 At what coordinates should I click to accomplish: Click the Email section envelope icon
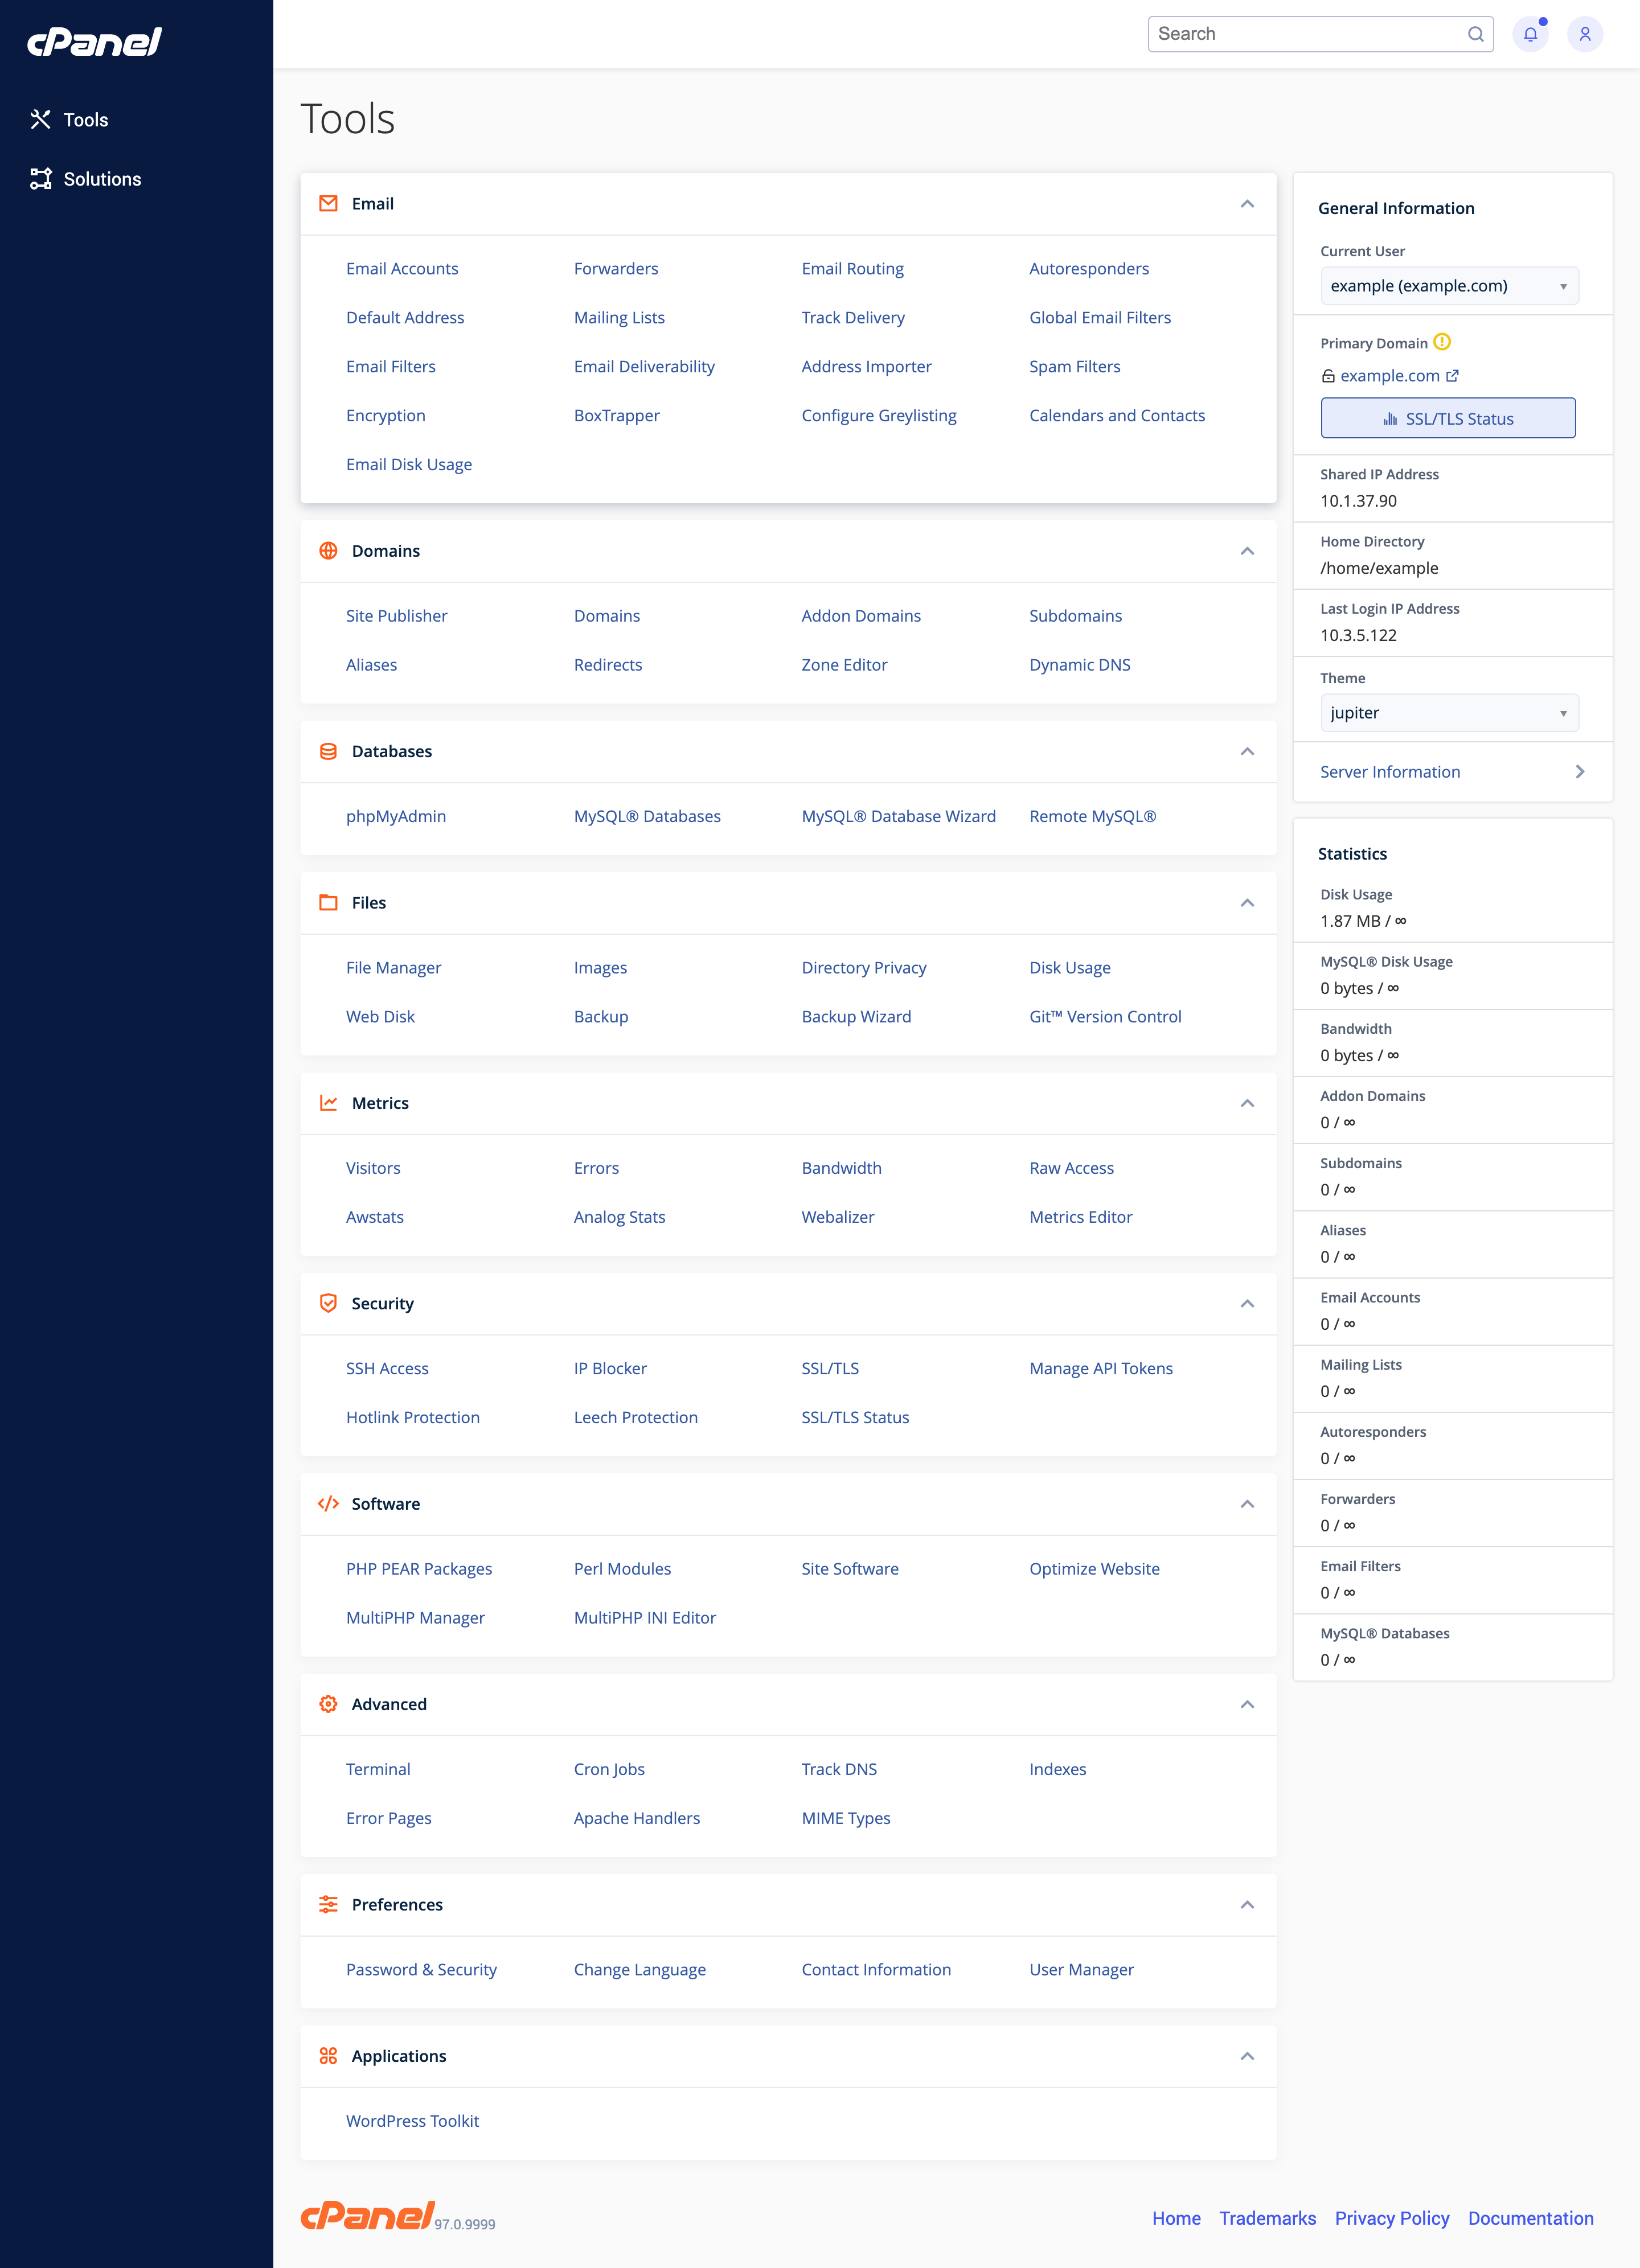point(328,204)
